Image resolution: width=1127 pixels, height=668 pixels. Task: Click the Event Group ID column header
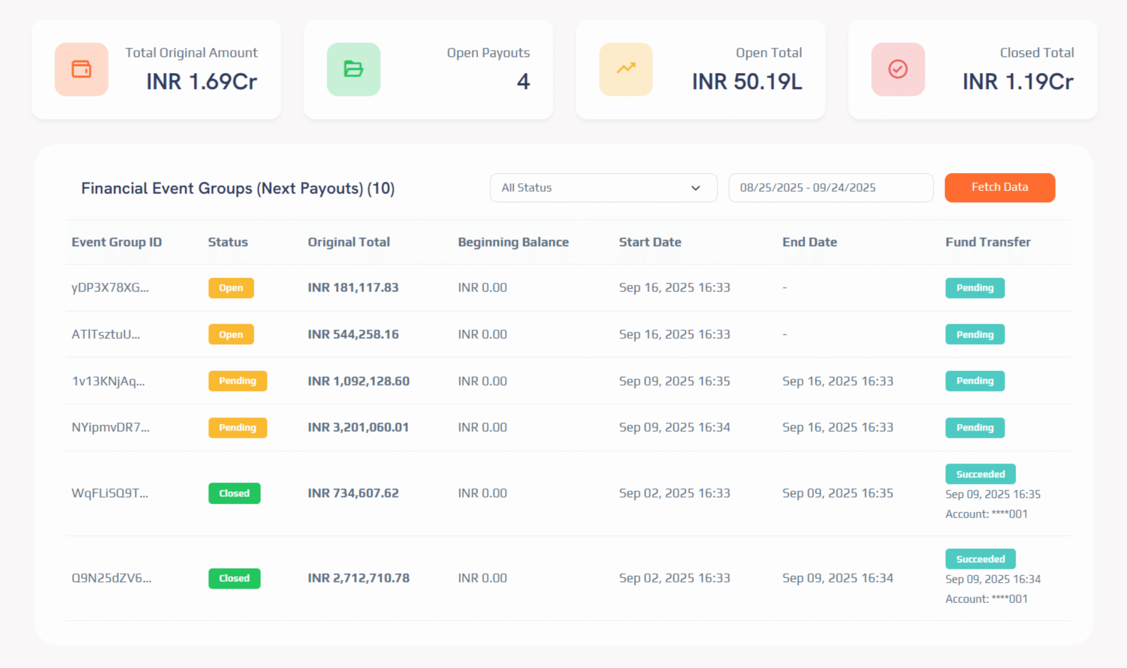pyautogui.click(x=117, y=242)
